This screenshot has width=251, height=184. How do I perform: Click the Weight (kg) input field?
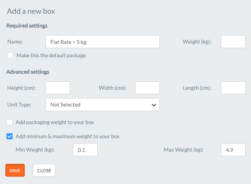[x=233, y=42]
